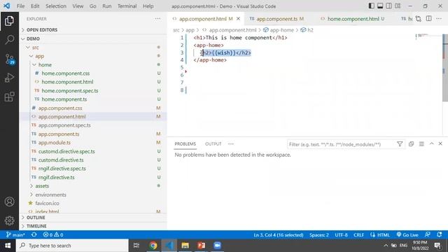Open the View menu
448x252 pixels.
click(78, 6)
